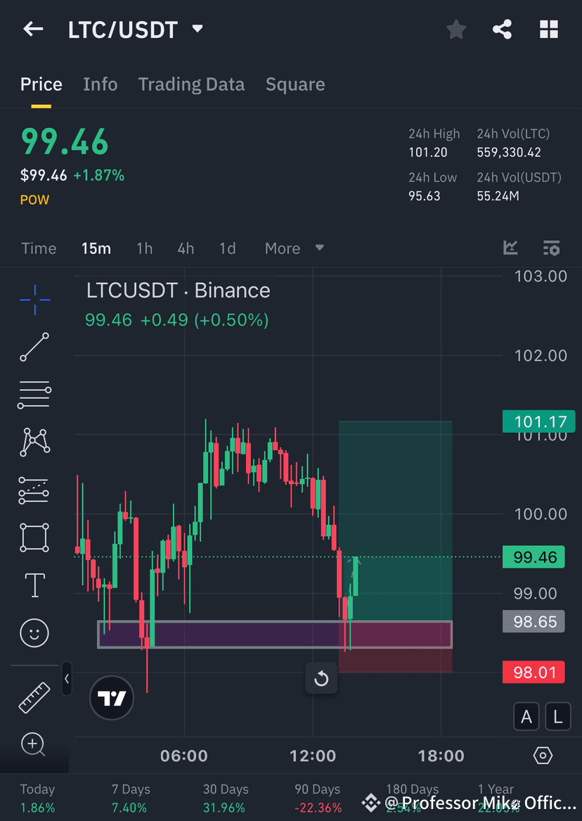Image resolution: width=582 pixels, height=821 pixels.
Task: Select the horizontal lines drawing tool
Action: [33, 394]
